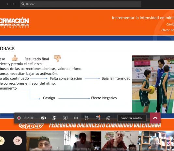Viewport: 174px width, 151px height.
Task: Click 'Incrementar la intensidad' slide title
Action: point(143,18)
